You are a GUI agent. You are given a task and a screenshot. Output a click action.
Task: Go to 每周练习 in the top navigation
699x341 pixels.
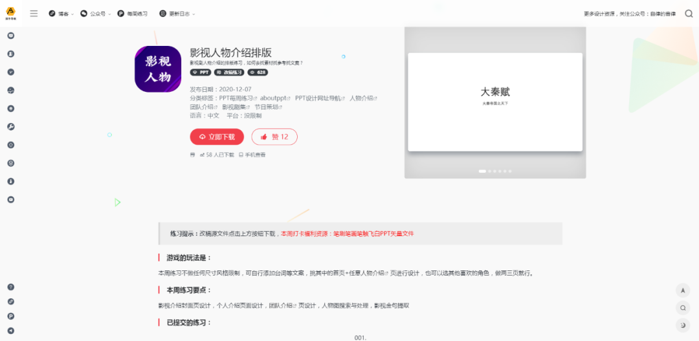[x=133, y=14]
